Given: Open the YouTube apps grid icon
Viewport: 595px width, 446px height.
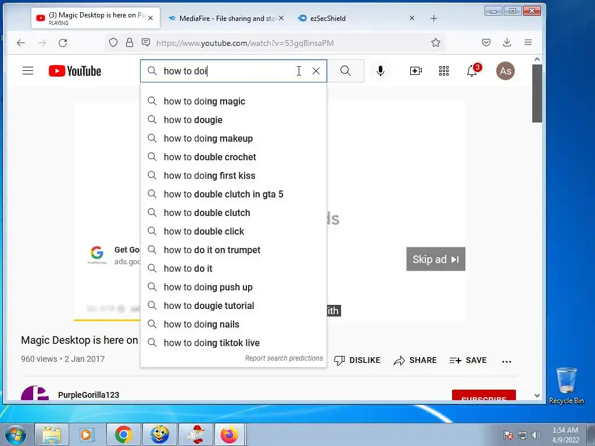Looking at the screenshot, I should pos(443,71).
